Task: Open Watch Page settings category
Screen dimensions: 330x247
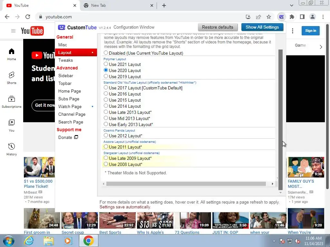Action: (76, 106)
